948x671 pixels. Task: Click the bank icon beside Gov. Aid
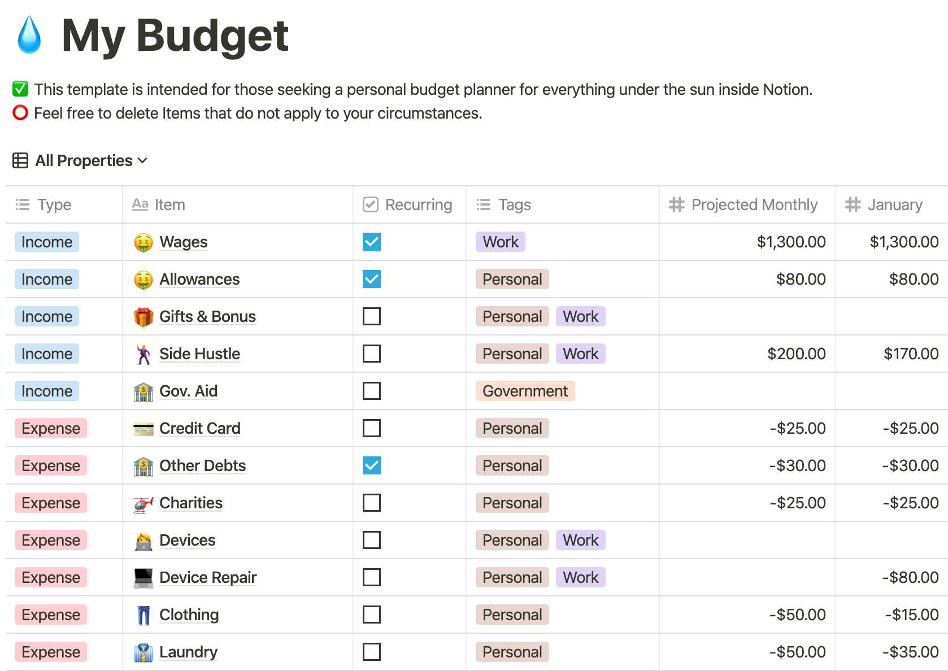(143, 391)
